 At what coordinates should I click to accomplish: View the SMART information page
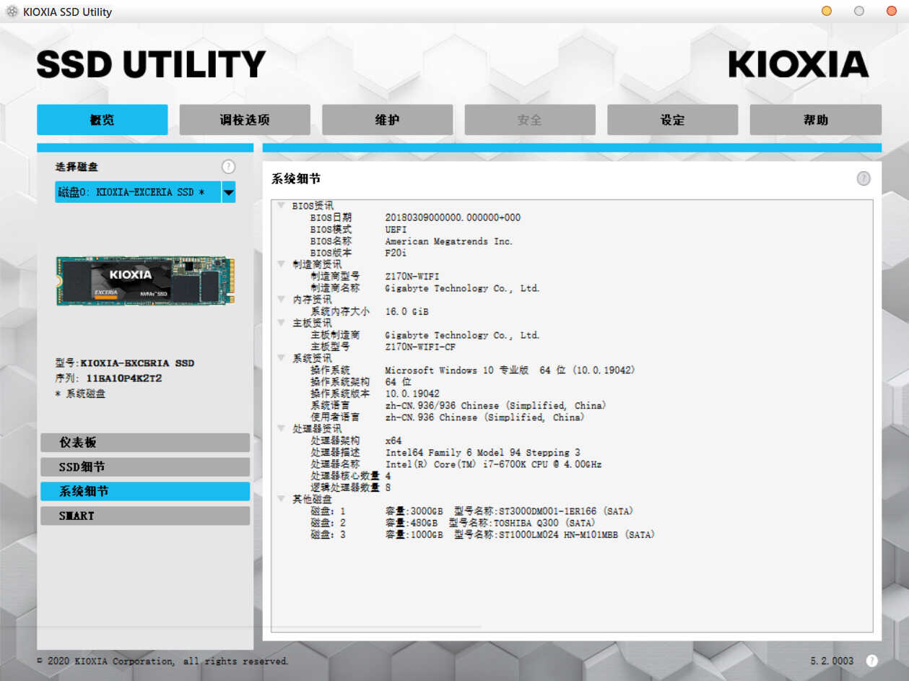(x=145, y=516)
